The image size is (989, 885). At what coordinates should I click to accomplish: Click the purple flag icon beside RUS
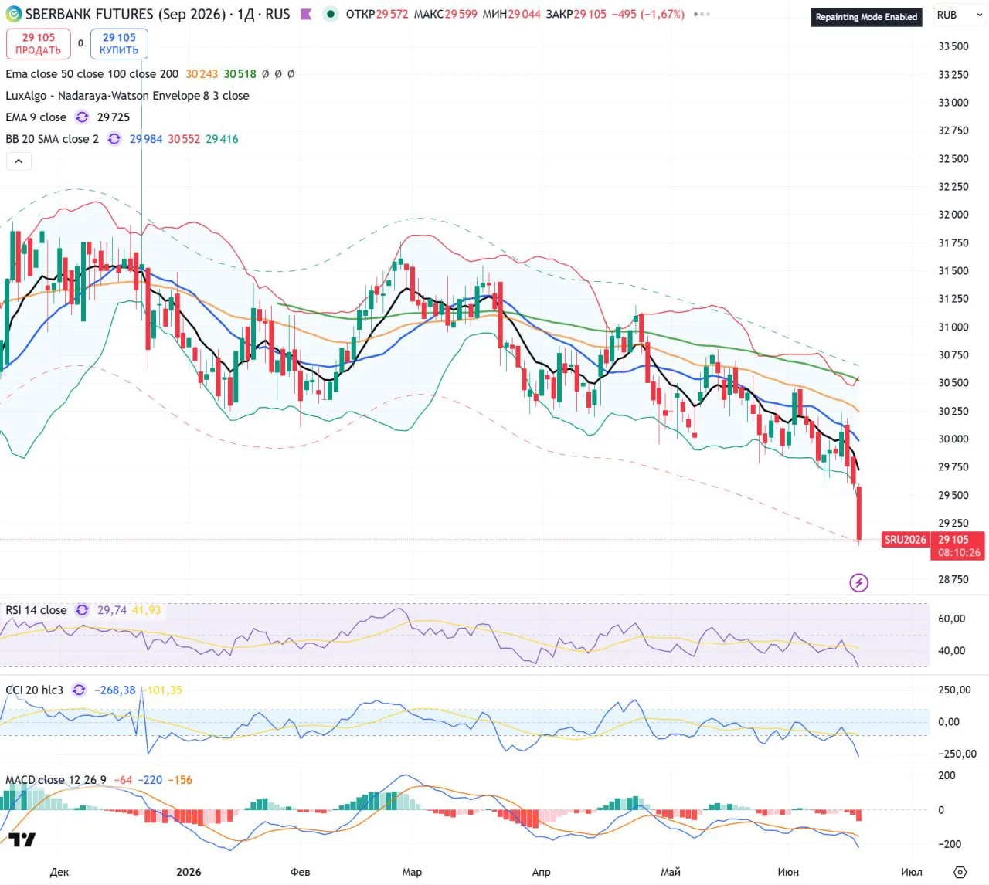pos(307,14)
